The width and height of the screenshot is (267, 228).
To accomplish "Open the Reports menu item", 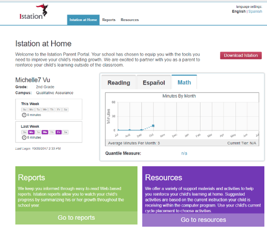I will coord(109,20).
